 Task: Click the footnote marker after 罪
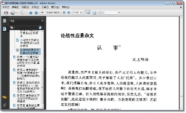point(120,46)
